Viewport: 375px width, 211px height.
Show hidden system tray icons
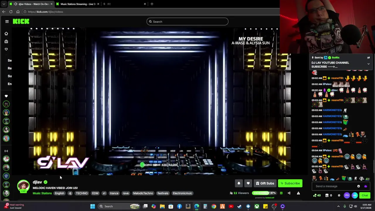pos(338,206)
